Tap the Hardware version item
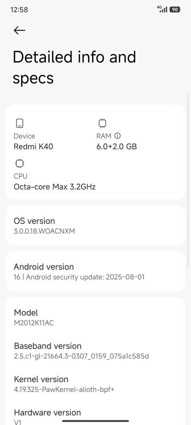Image resolution: width=191 pixels, height=425 pixels. pos(95,417)
